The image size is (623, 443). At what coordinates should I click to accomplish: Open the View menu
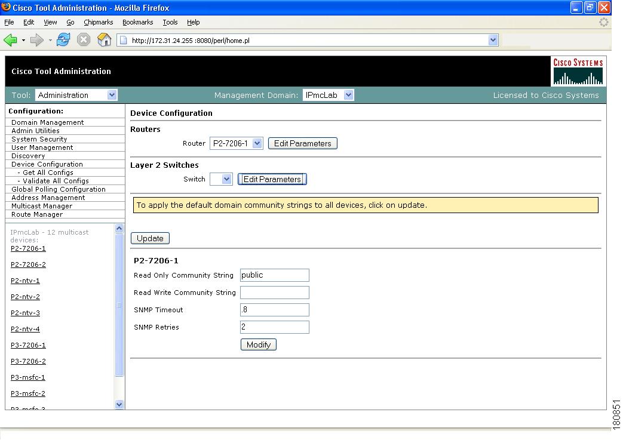tap(50, 22)
